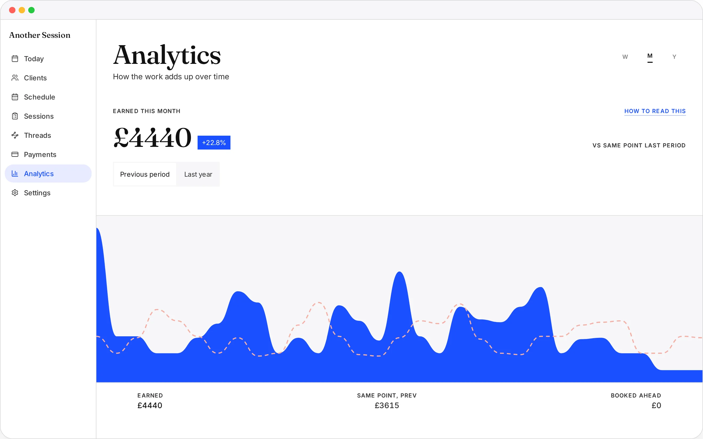This screenshot has width=703, height=439.
Task: Select the Analytics sidebar item
Action: (x=48, y=174)
